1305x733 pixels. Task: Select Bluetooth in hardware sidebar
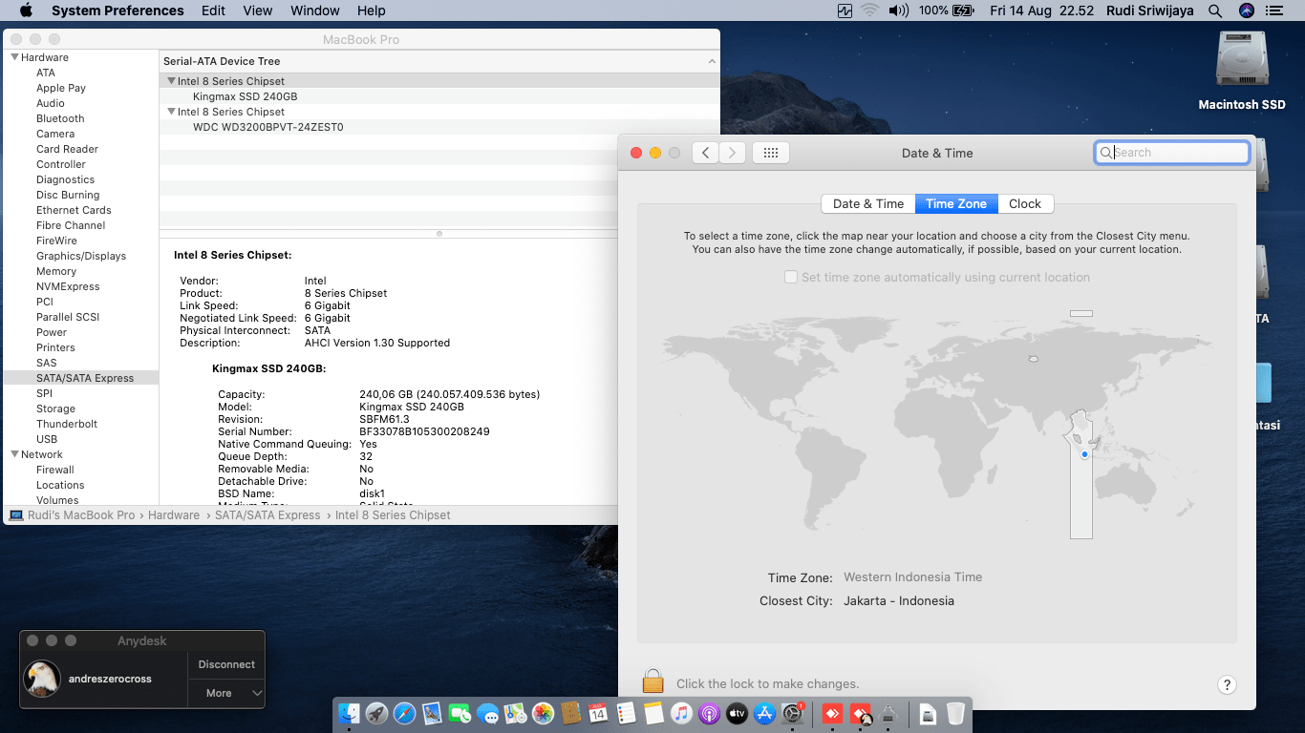click(60, 118)
